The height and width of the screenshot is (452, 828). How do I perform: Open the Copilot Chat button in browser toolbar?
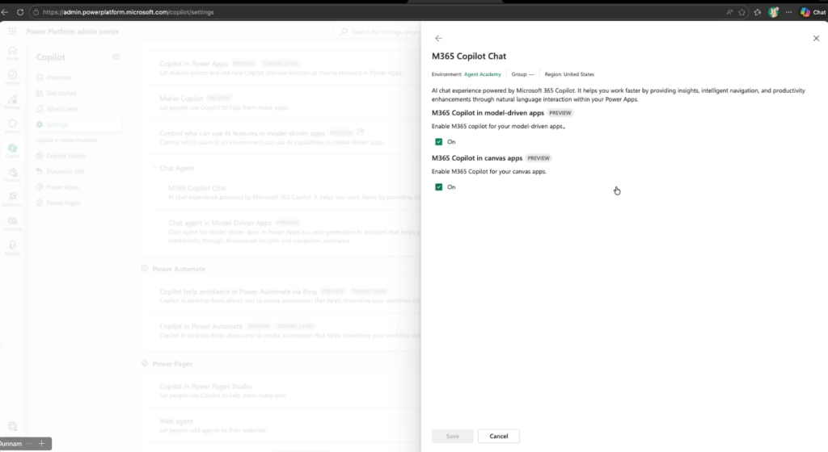click(x=813, y=12)
